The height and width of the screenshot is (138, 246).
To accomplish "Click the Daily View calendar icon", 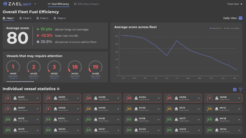I will 241,18.
